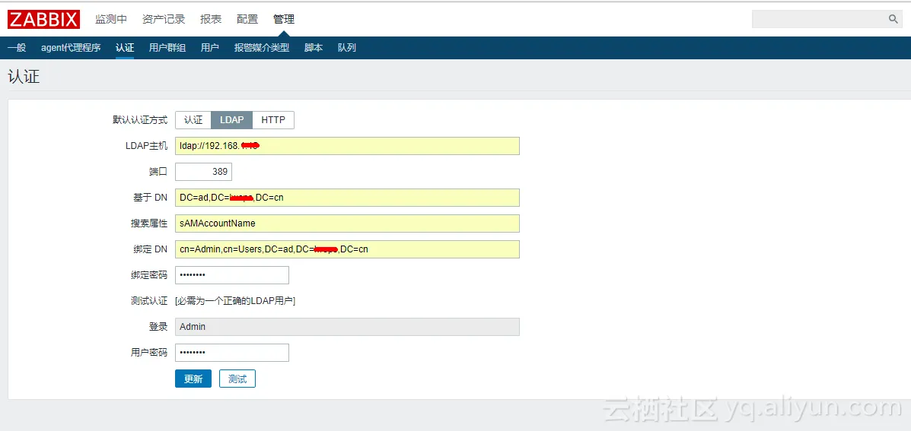
Task: Click the 更新 update button
Action: (193, 379)
